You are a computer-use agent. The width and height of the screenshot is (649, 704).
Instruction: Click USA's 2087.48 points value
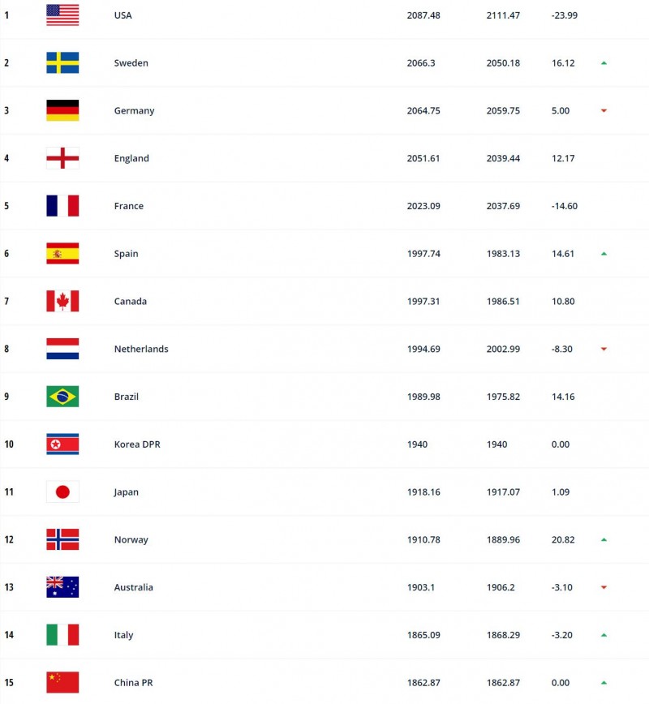tap(423, 15)
